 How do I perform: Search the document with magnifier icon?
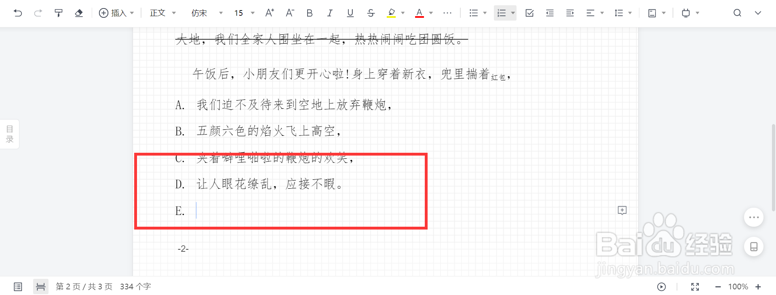[x=737, y=13]
